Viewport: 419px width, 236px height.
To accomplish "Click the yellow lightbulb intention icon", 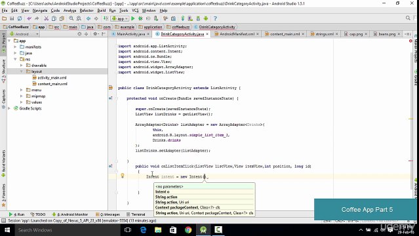I will (123, 176).
